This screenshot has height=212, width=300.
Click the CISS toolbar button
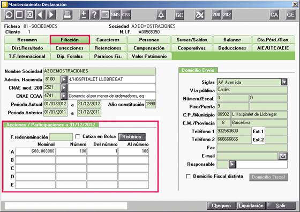tap(126, 15)
